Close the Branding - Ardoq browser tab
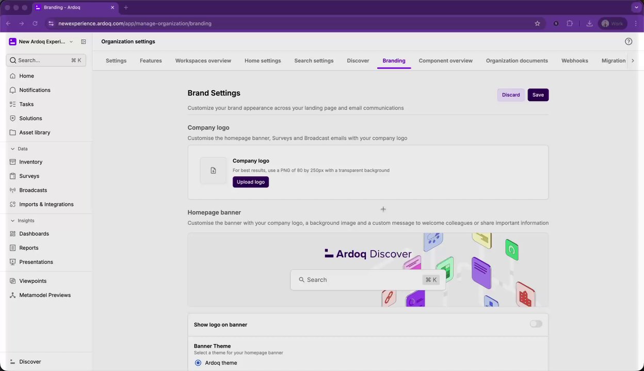 click(x=112, y=8)
